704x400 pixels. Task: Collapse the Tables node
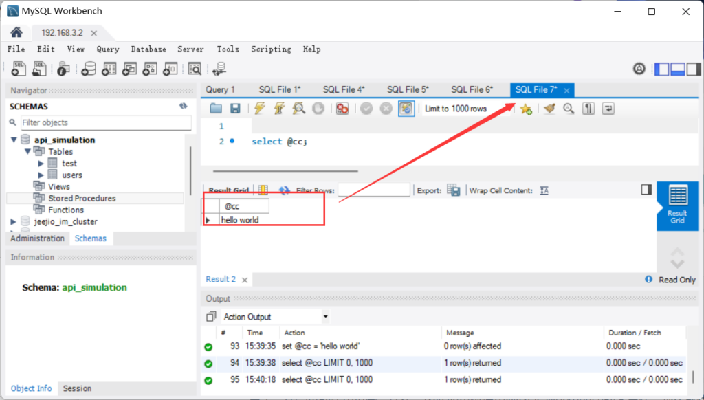click(x=27, y=151)
